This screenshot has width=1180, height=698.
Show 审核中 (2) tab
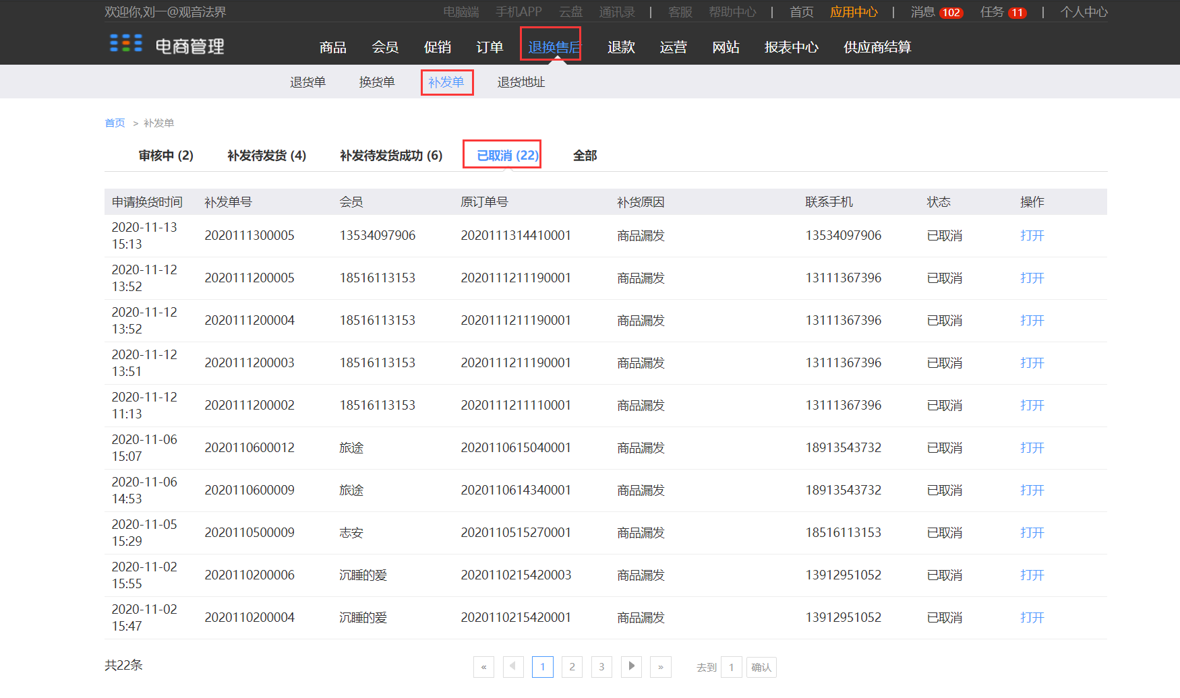pos(166,156)
